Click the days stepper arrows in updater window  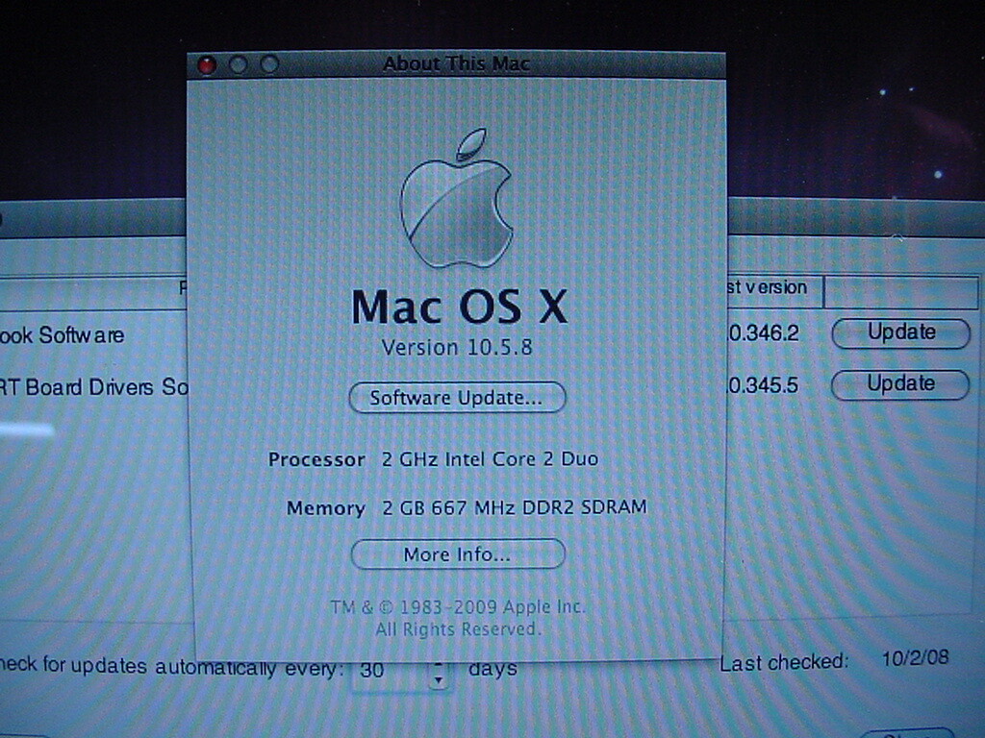[439, 675]
